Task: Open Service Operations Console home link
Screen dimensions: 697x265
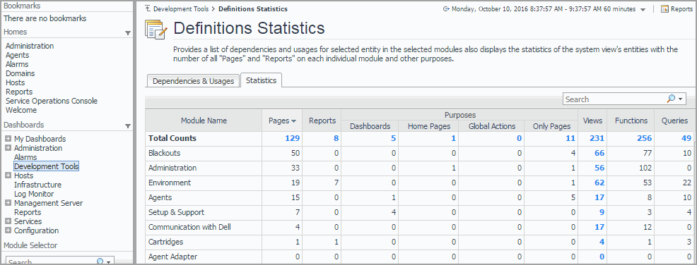Action: point(52,101)
